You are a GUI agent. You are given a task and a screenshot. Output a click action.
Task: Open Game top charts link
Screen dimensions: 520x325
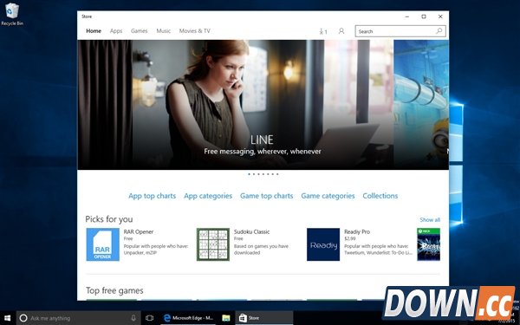(267, 196)
